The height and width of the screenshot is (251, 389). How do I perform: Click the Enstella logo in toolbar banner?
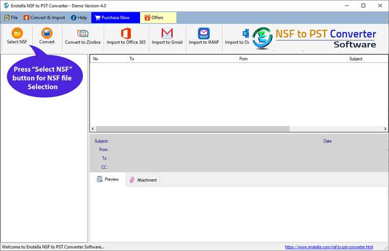pyautogui.click(x=262, y=38)
